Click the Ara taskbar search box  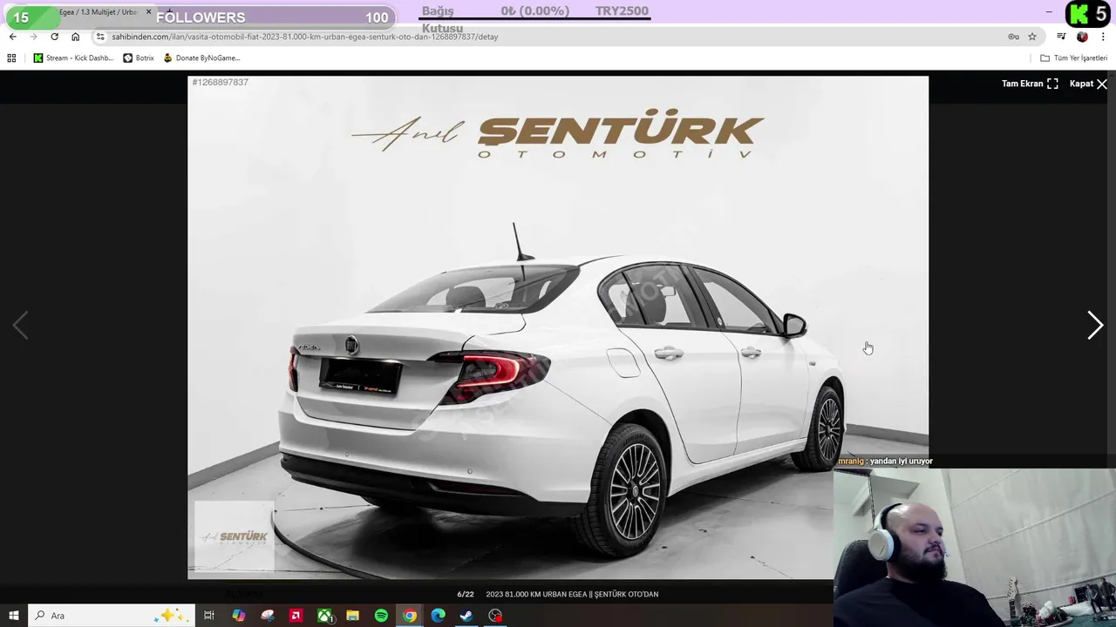(x=110, y=616)
